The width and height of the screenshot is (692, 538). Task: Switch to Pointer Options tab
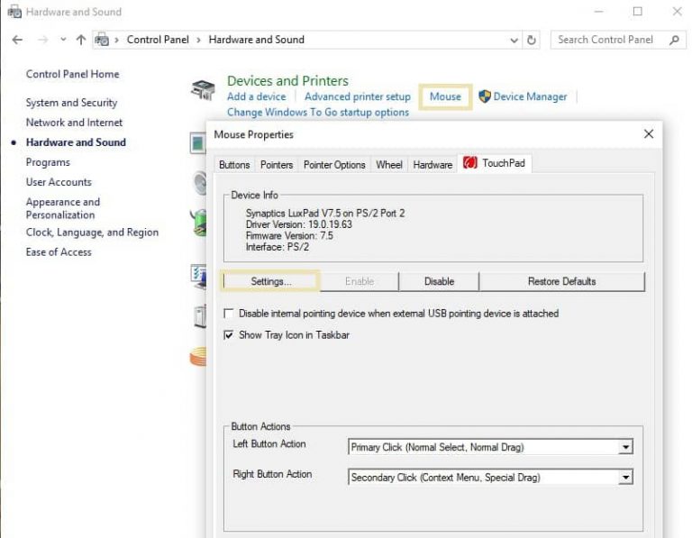tap(334, 165)
